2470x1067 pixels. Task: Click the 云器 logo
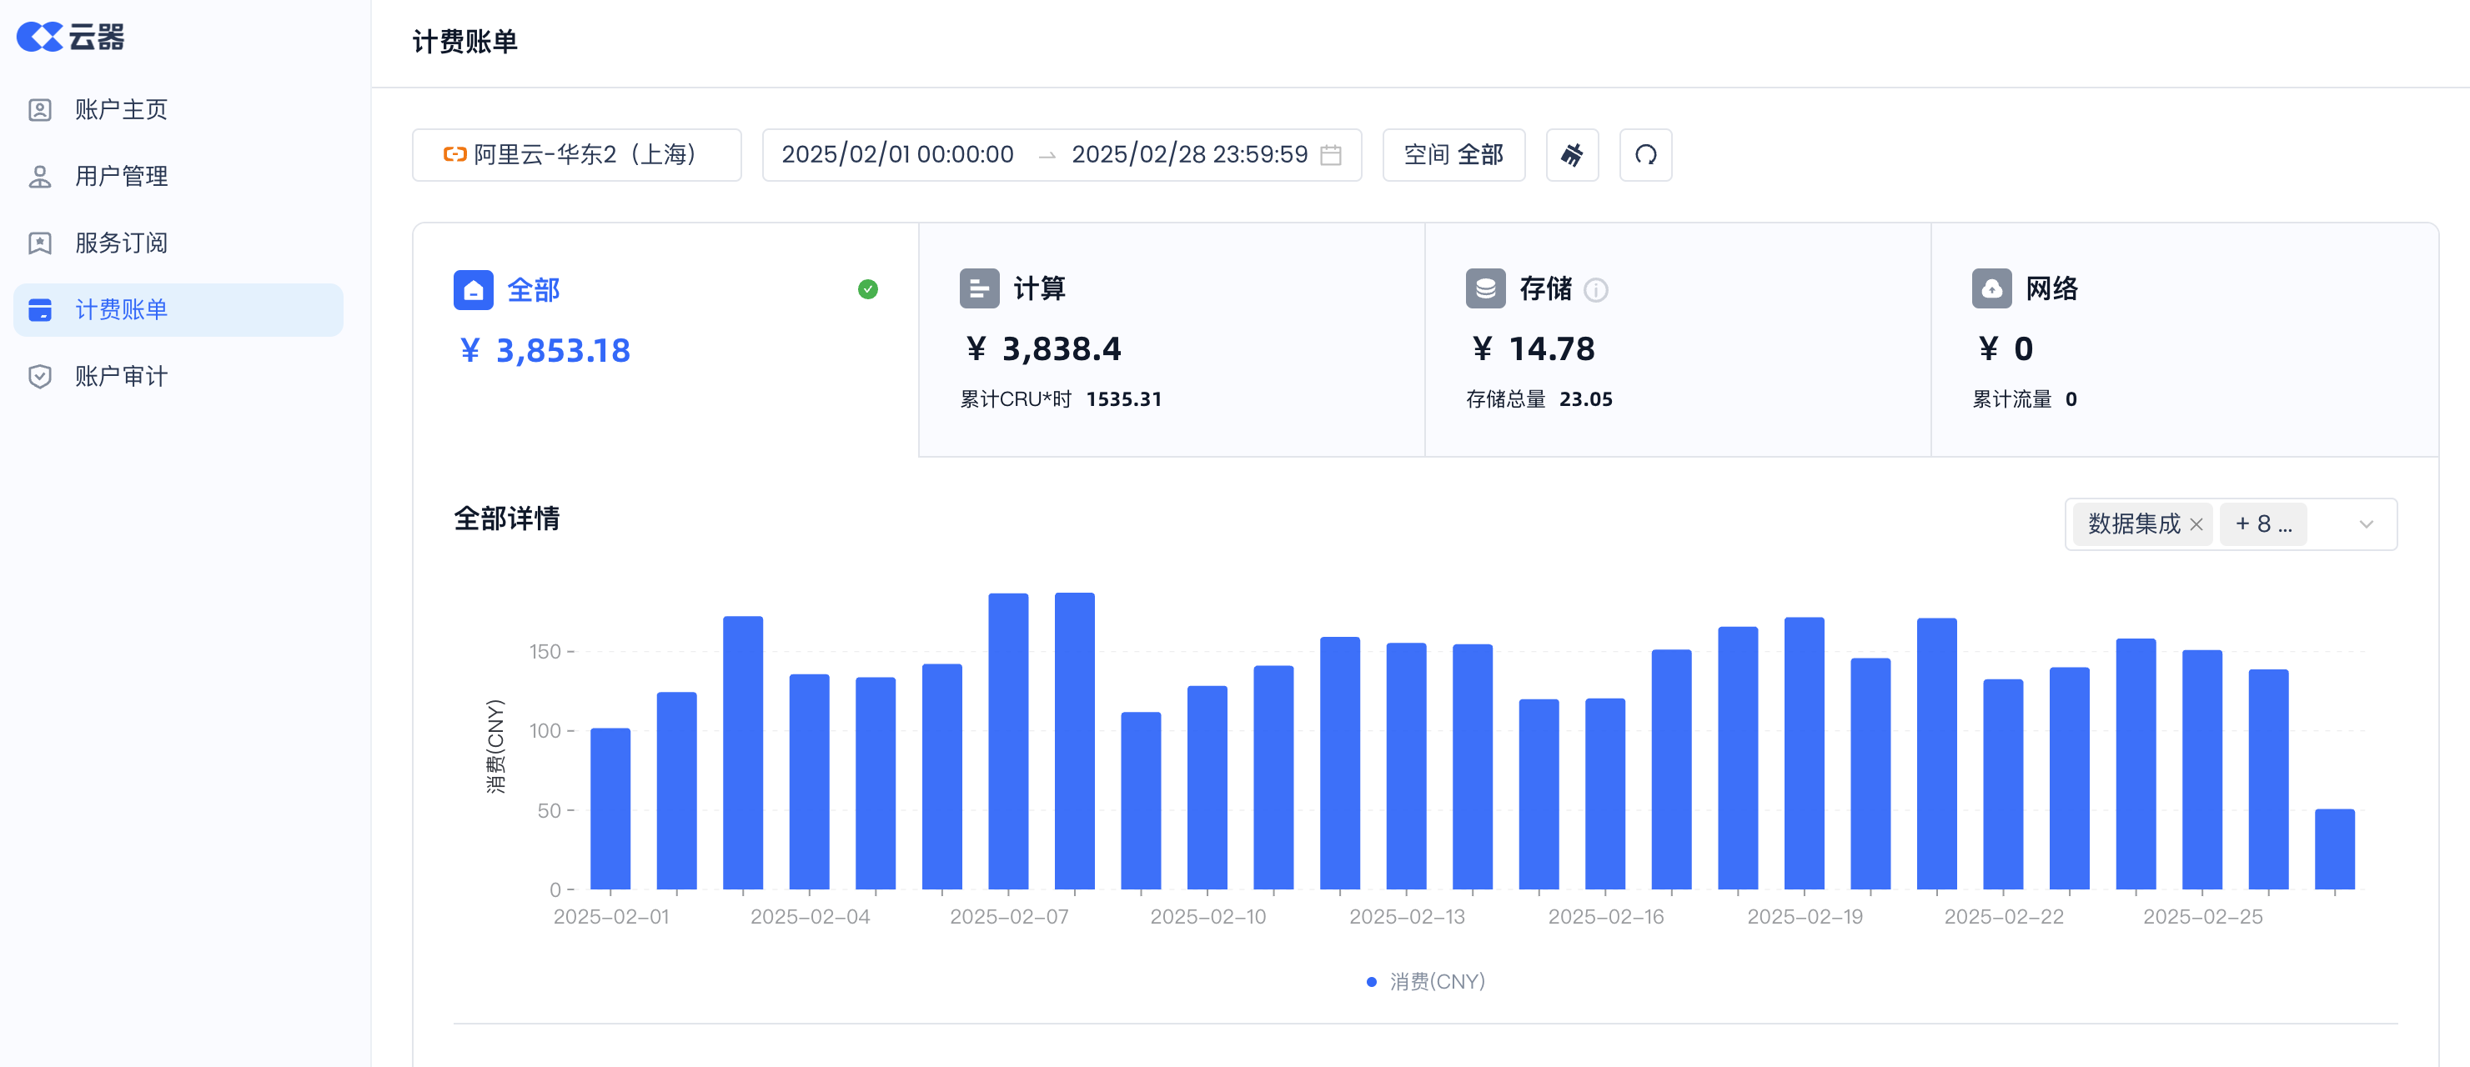click(70, 37)
